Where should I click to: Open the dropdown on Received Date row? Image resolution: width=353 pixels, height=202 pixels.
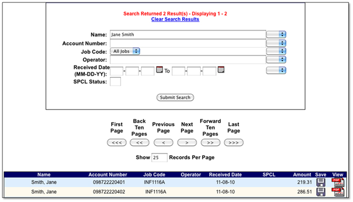pyautogui.click(x=276, y=70)
